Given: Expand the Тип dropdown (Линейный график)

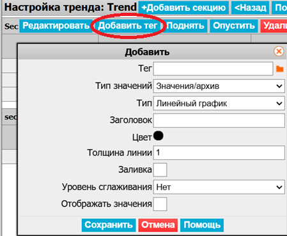Looking at the screenshot, I should point(219,103).
